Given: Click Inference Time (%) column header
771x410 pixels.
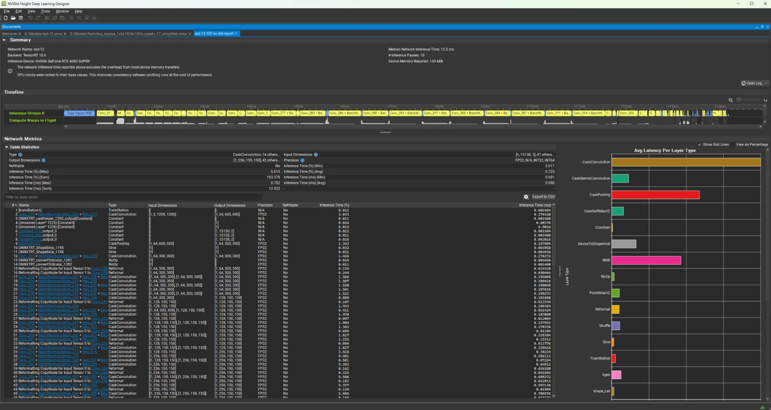Looking at the screenshot, I should point(334,205).
